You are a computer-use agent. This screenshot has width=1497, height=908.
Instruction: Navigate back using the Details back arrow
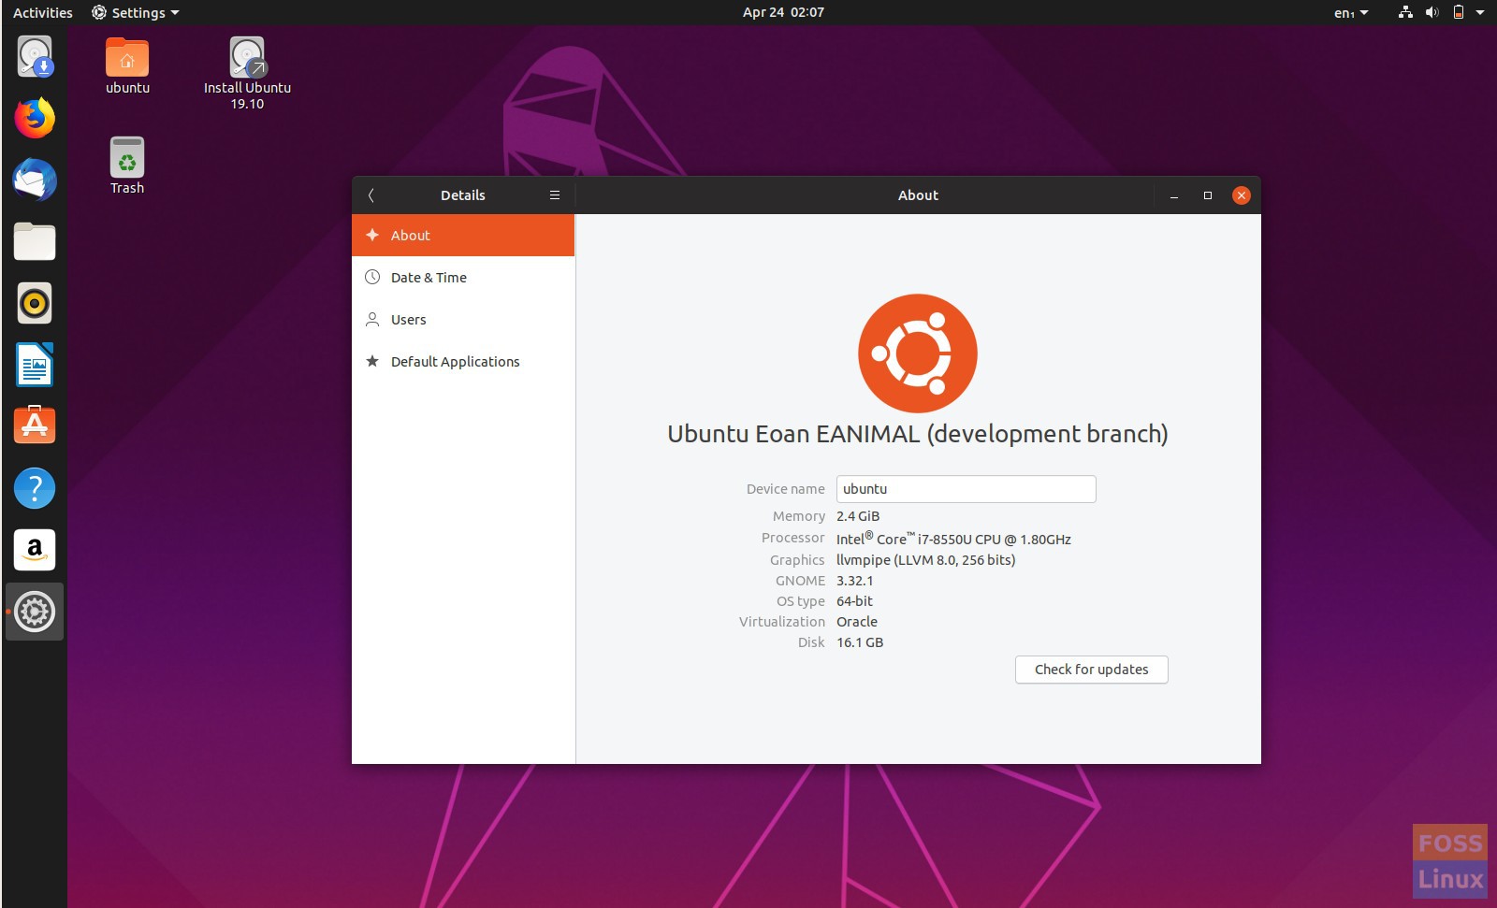pyautogui.click(x=371, y=195)
